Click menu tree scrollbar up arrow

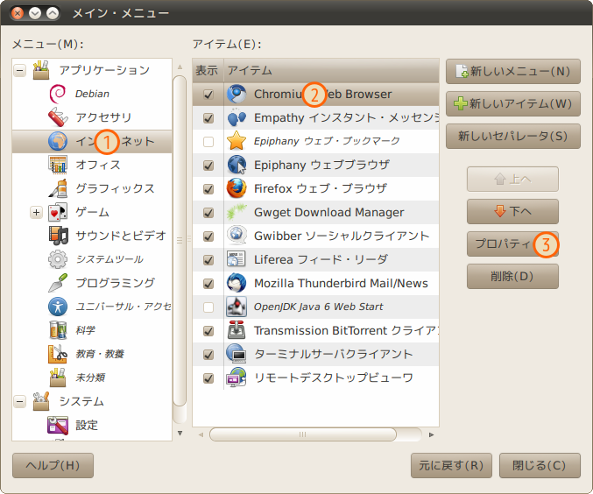pyautogui.click(x=180, y=67)
